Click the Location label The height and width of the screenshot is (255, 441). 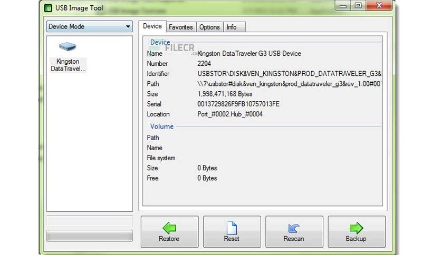point(158,114)
